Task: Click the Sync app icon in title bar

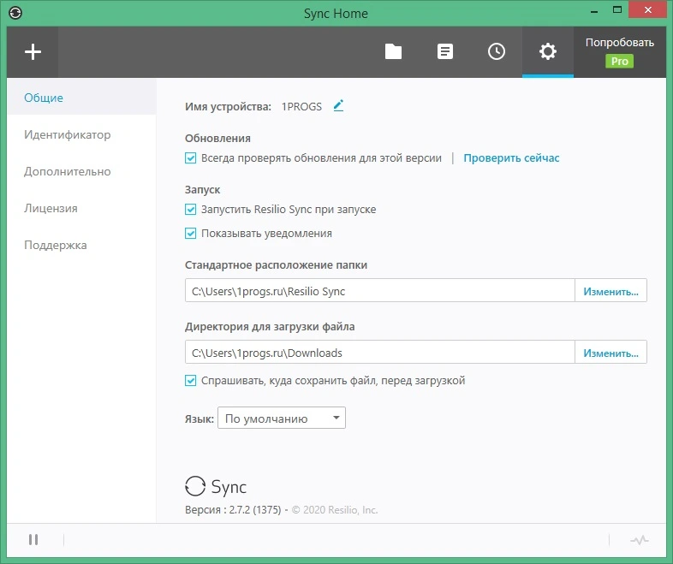Action: coord(15,13)
